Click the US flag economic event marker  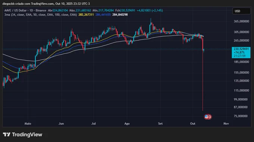coord(207,117)
